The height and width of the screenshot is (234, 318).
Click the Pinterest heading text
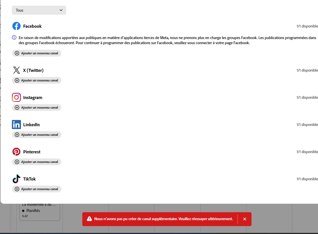32,152
